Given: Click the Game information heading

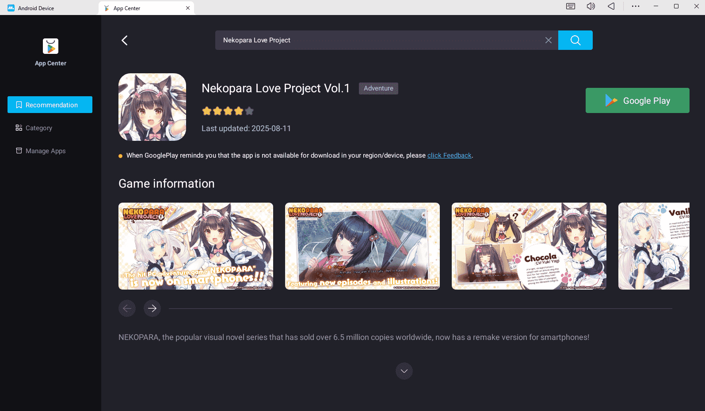Looking at the screenshot, I should 166,184.
